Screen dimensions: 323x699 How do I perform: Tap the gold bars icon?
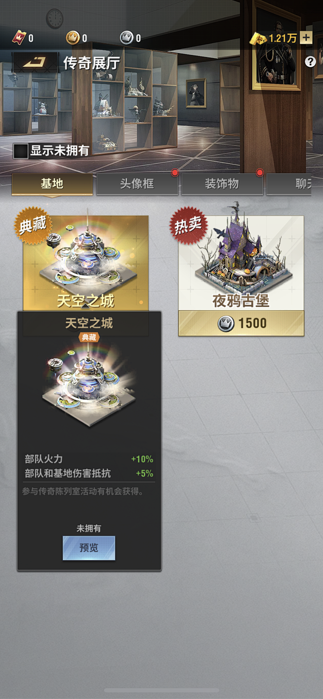click(x=258, y=38)
